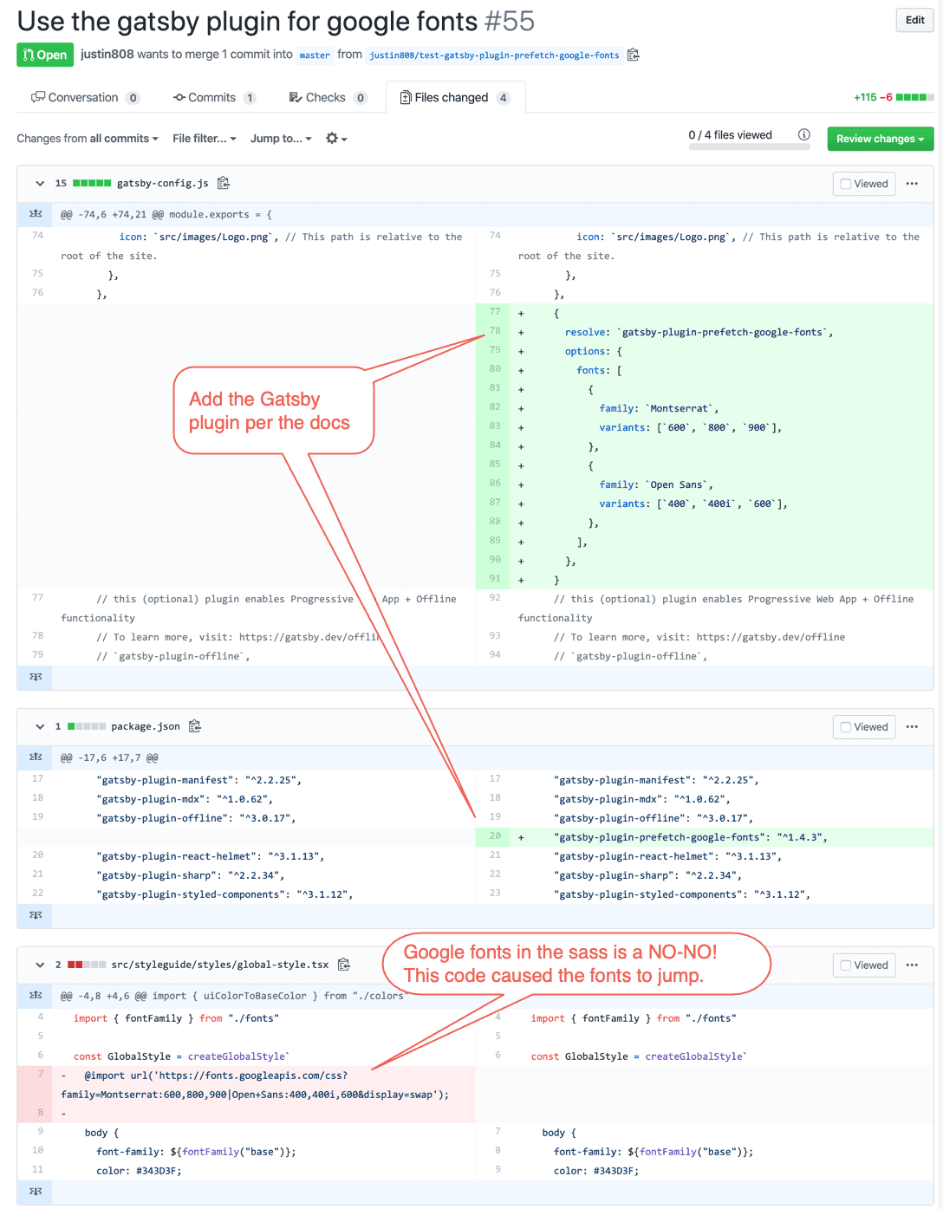943x1209 pixels.
Task: Open the Jump to dropdown
Action: click(x=281, y=139)
